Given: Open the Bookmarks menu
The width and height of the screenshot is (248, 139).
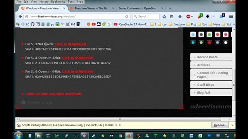Looking at the screenshot, I should [x=58, y=2].
